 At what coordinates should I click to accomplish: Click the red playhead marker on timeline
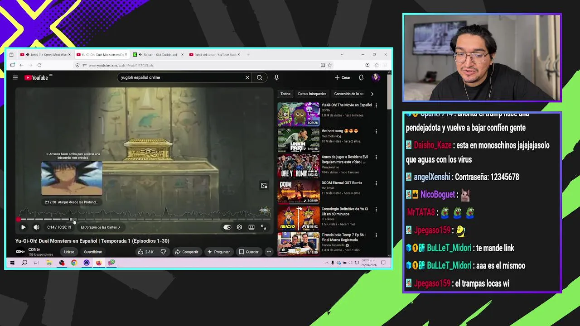[x=19, y=219]
